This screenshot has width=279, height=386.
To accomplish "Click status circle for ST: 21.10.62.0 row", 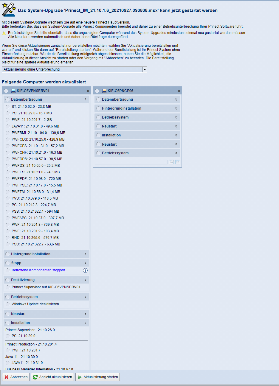I will click(8, 107).
